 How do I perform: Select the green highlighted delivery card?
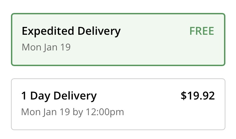(118, 39)
